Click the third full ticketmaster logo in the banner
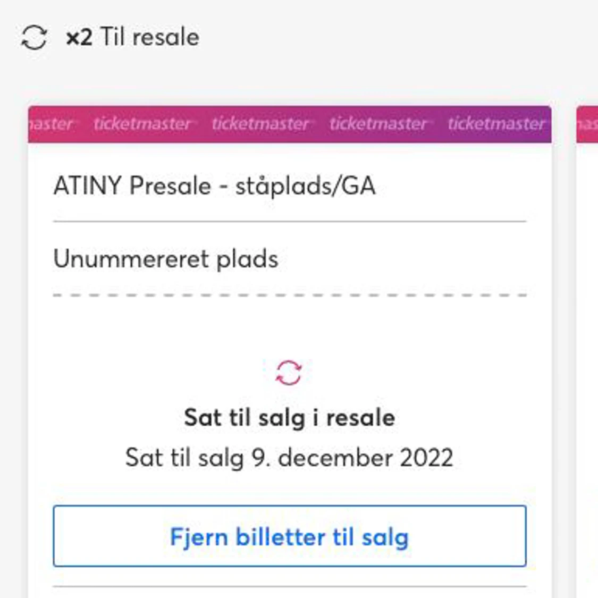The image size is (598, 598). pyautogui.click(x=378, y=124)
